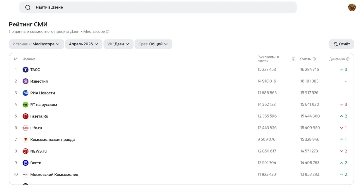
Task: Click the Отчёт button
Action: [341, 44]
